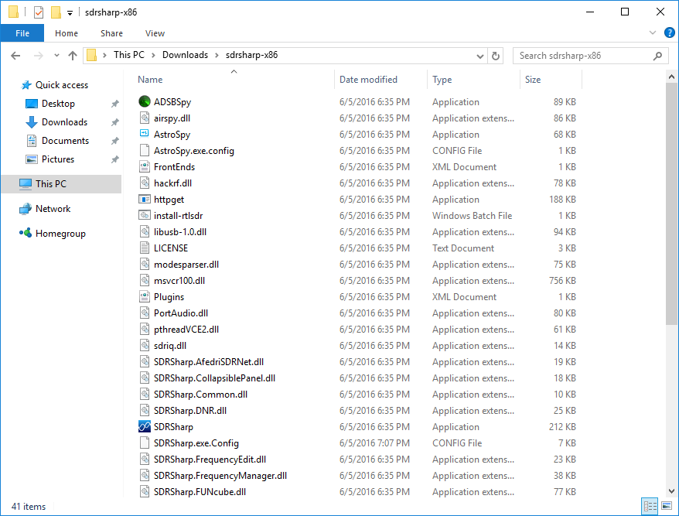Select This PC in navigation pane
679x516 pixels.
(x=61, y=183)
